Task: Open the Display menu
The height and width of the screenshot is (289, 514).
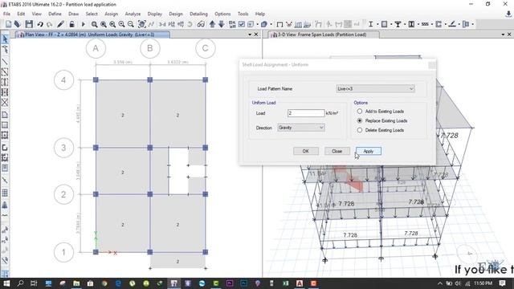Action: [155, 14]
